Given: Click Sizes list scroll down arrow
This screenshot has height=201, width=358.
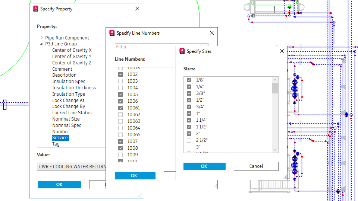Looking at the screenshot, I should tap(275, 150).
